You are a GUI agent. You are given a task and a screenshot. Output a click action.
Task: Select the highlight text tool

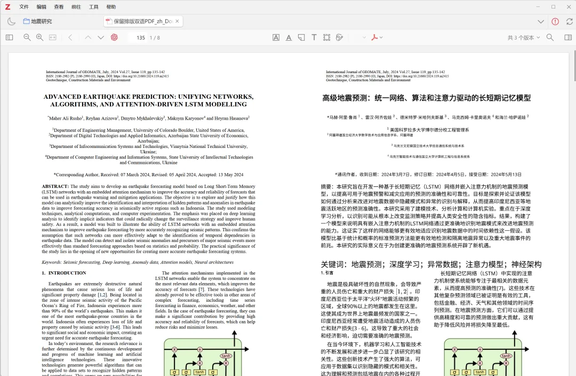[276, 37]
